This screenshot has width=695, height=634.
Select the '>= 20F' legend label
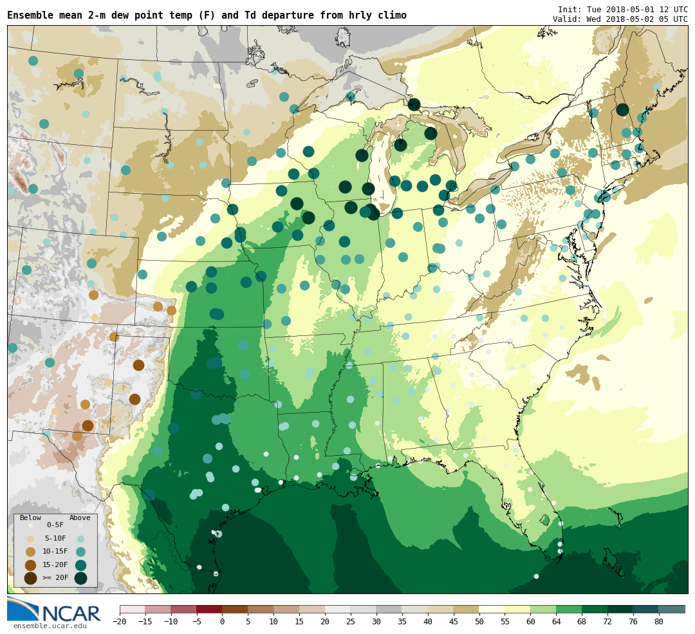pos(55,578)
